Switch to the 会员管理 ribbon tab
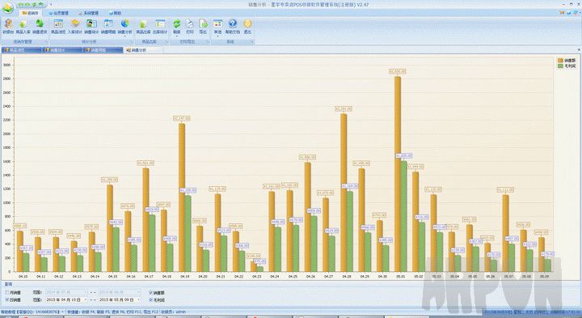Image resolution: width=582 pixels, height=318 pixels. point(58,13)
